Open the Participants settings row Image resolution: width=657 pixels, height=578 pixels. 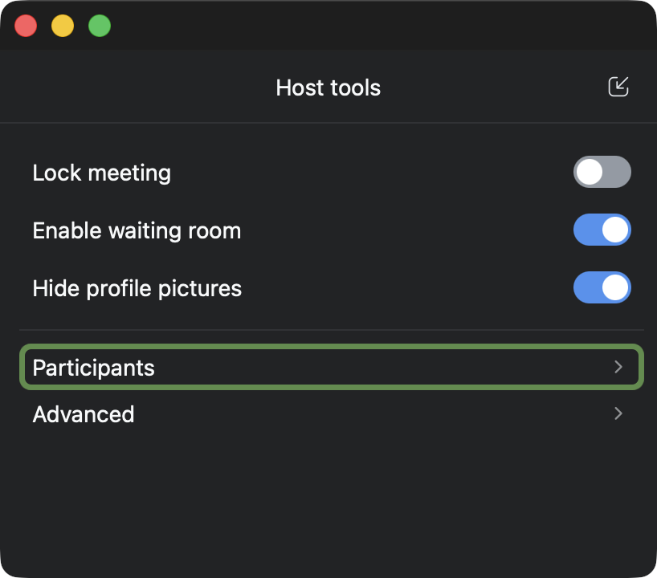coord(329,367)
